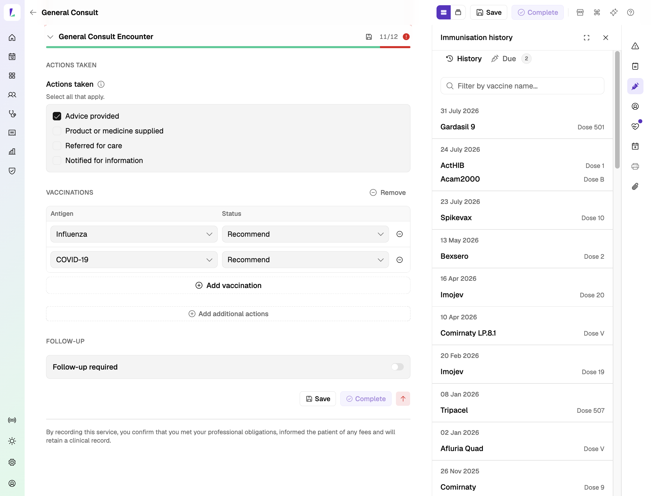Image resolution: width=651 pixels, height=496 pixels.
Task: Expand the Immunisation history panel to fullscreen
Action: (x=586, y=37)
